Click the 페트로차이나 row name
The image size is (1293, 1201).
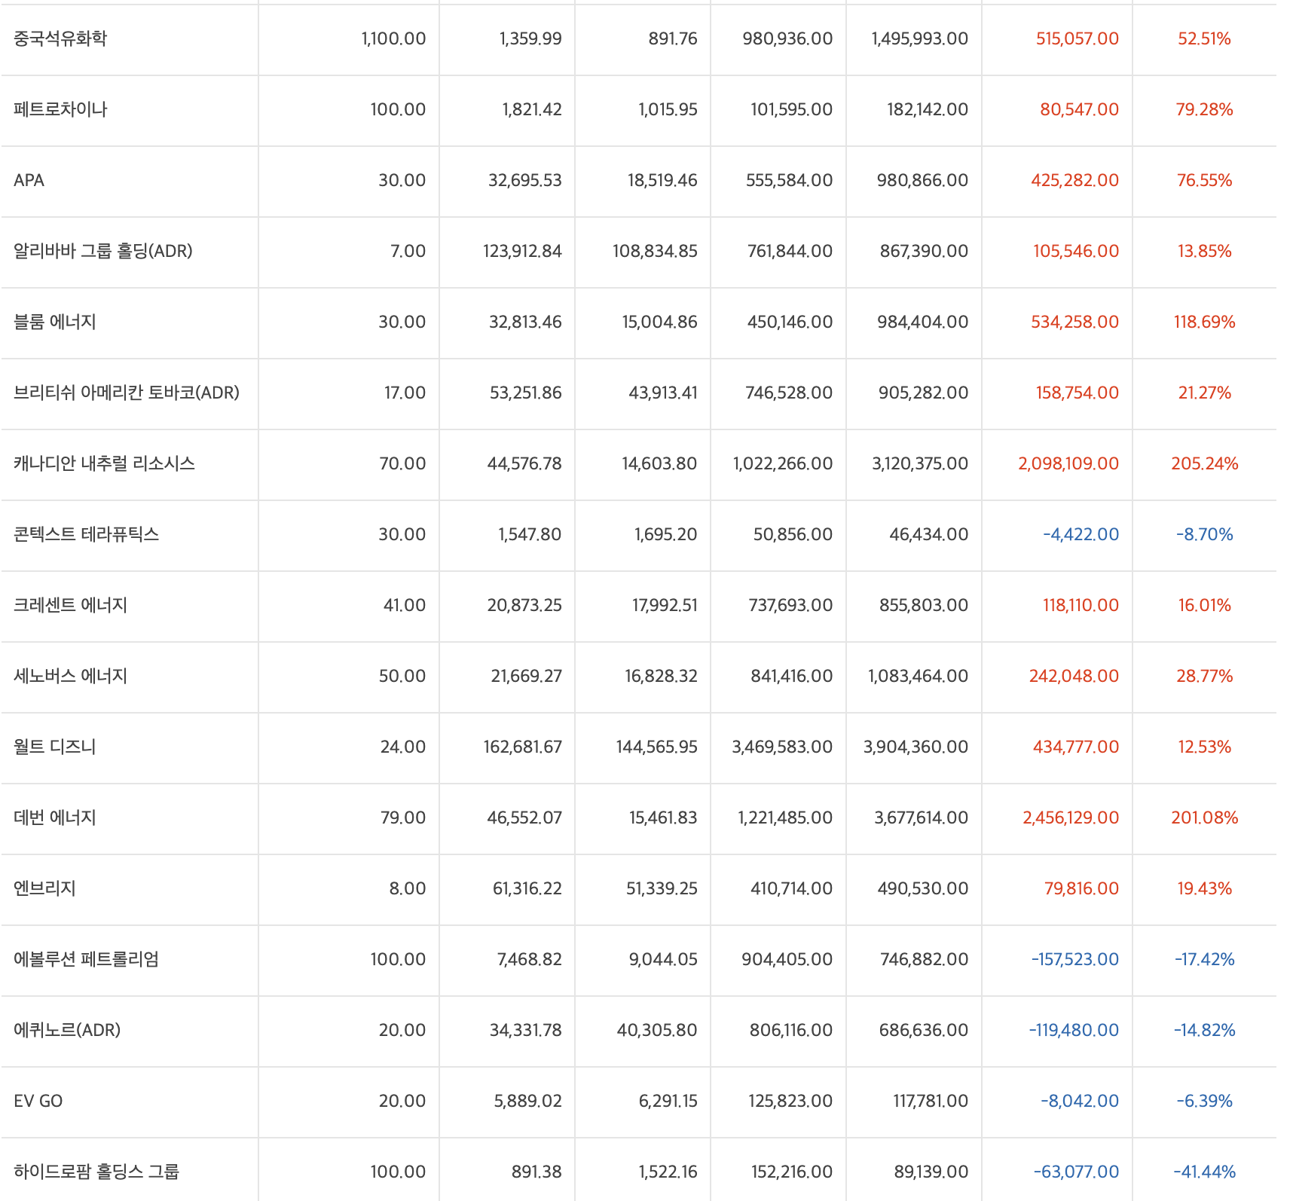pos(60,109)
